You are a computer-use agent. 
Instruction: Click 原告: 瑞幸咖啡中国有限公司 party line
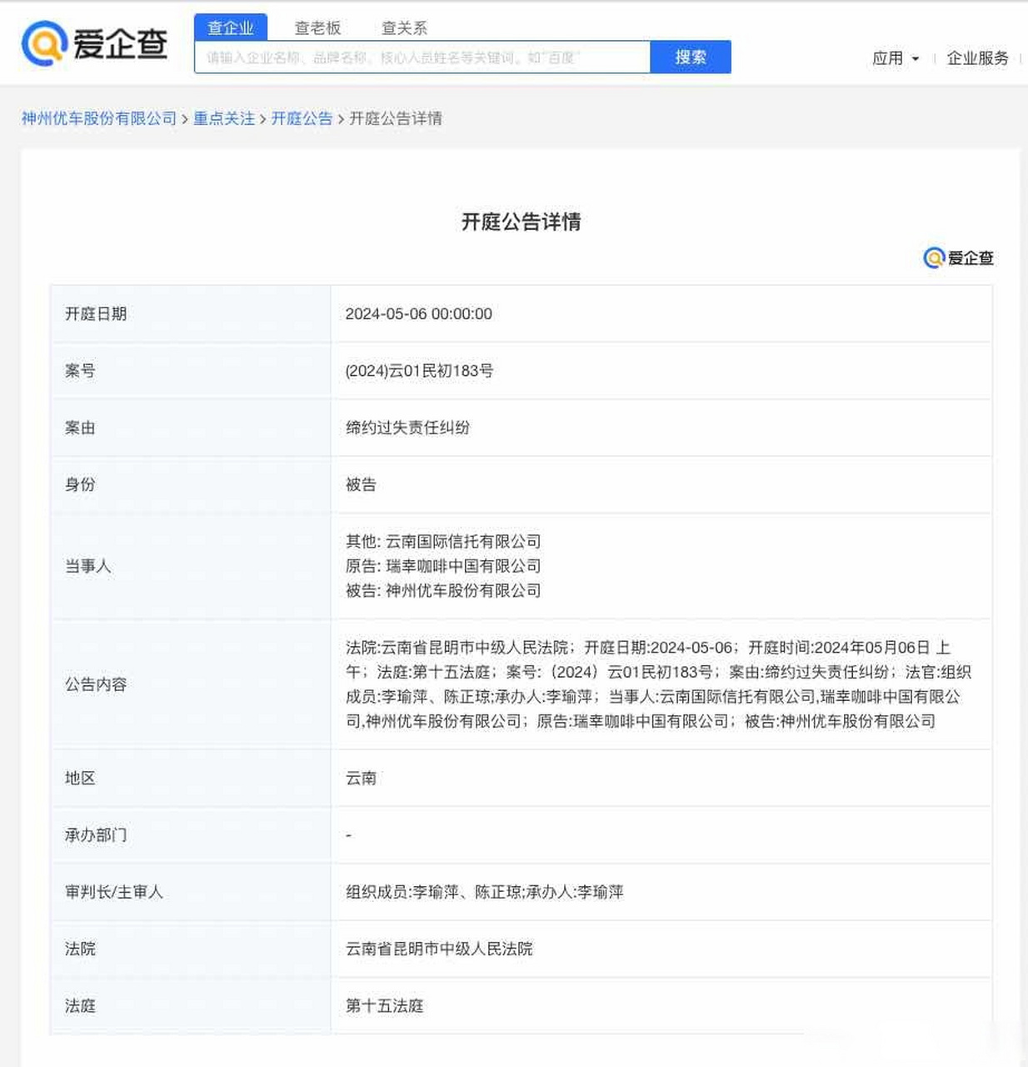pos(443,566)
